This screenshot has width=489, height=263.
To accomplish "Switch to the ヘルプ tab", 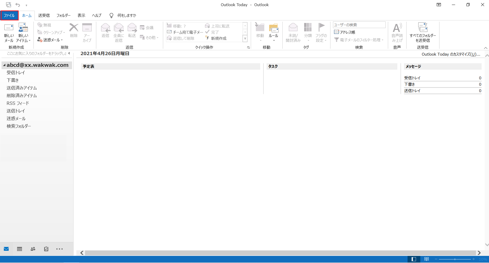I will (97, 15).
